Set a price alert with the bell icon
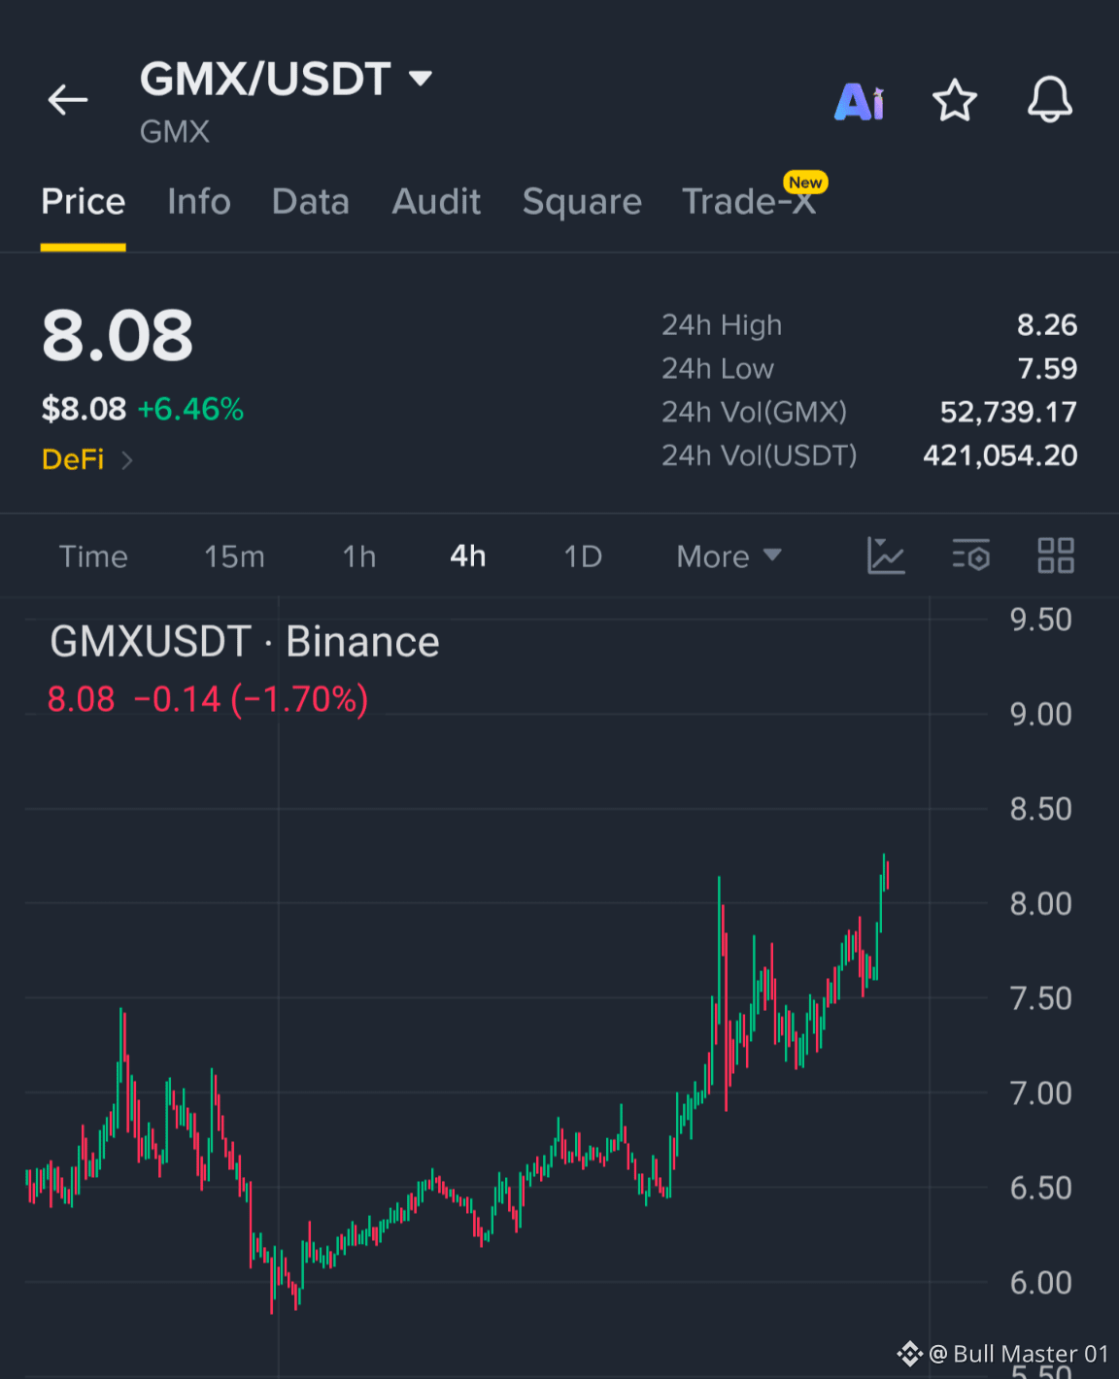This screenshot has height=1379, width=1119. 1050,99
